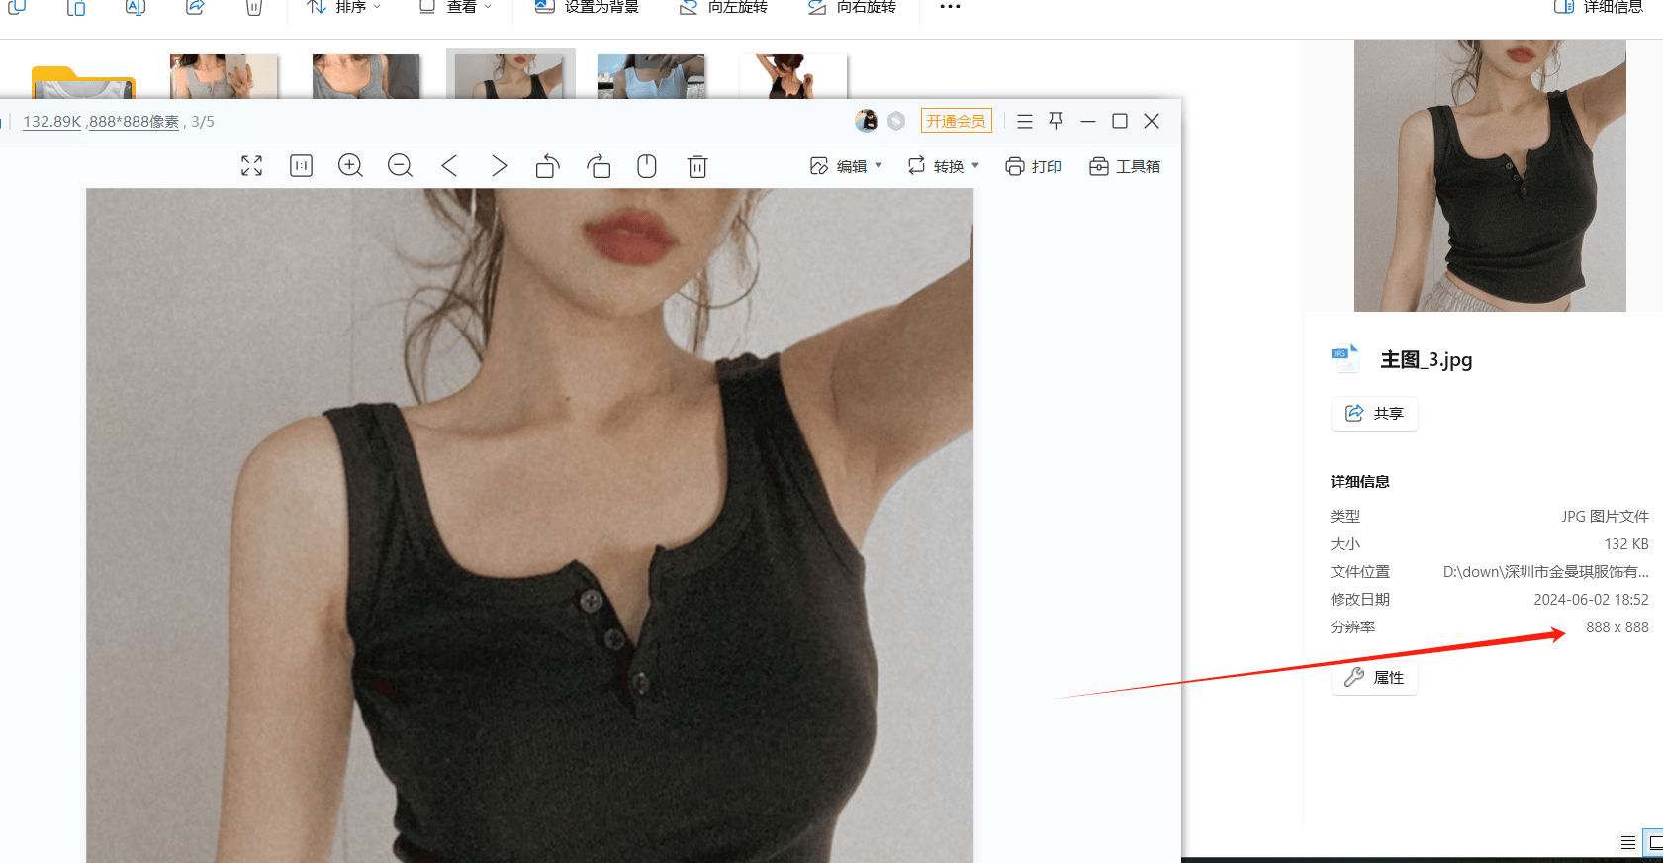Open the 查看 view menu
Screen dimensions: 1663x863
pyautogui.click(x=455, y=7)
